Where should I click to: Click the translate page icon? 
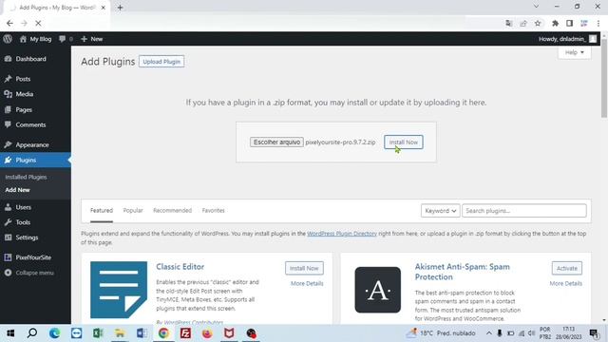509,23
